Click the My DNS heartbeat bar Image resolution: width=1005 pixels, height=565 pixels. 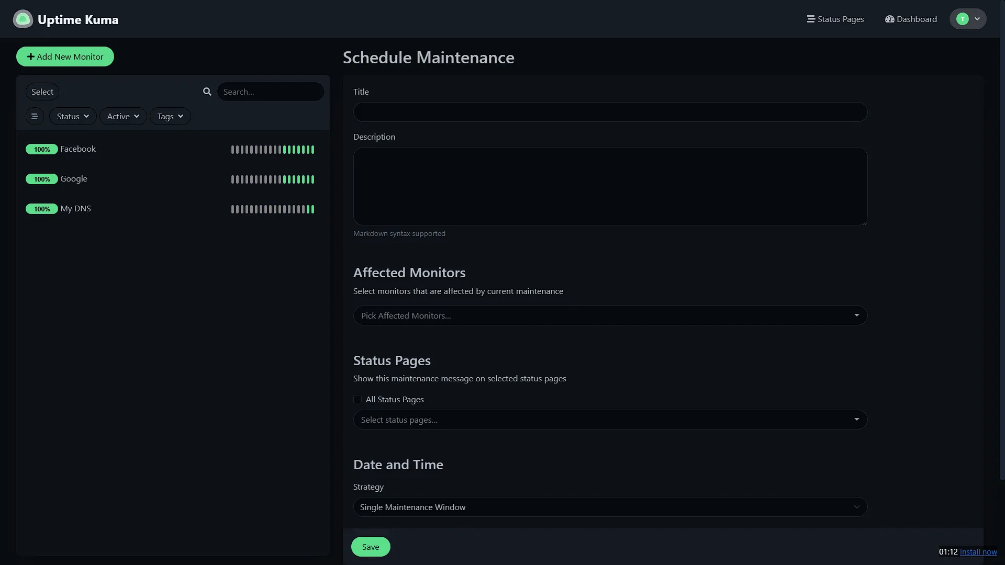coord(273,209)
